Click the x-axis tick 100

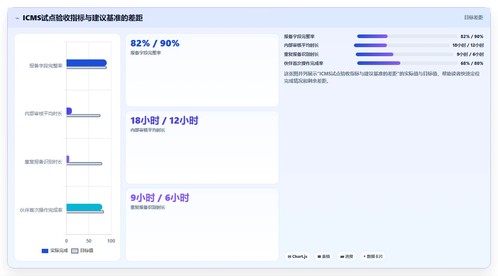coord(111,241)
